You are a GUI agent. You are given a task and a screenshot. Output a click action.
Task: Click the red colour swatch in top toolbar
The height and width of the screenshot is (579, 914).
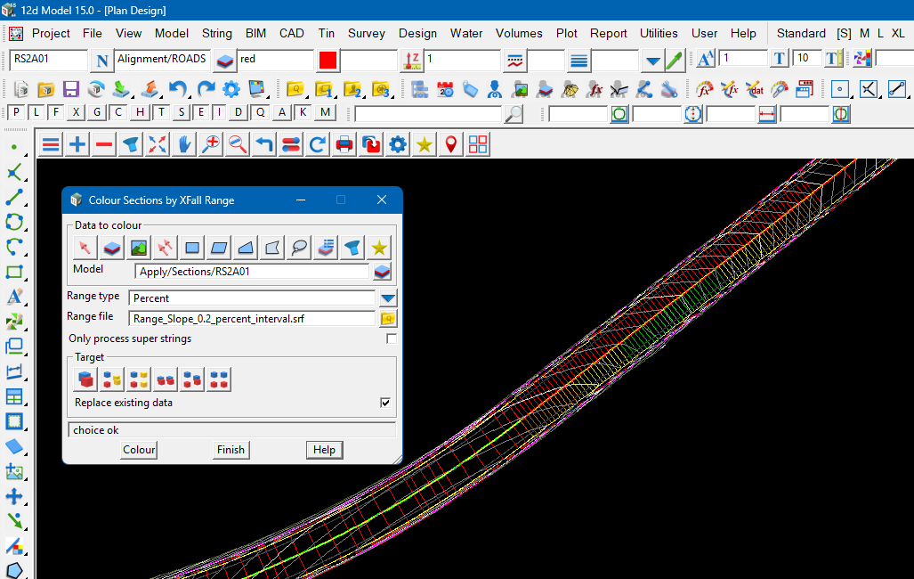click(328, 61)
